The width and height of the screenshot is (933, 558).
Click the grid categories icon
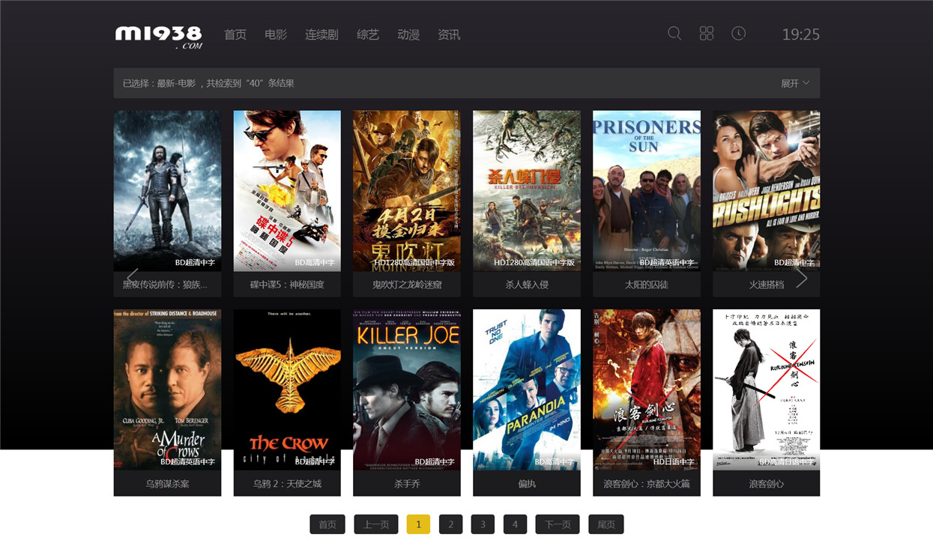pos(707,34)
